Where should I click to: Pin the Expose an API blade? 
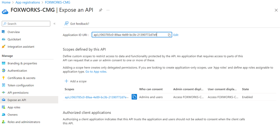(x=101, y=10)
